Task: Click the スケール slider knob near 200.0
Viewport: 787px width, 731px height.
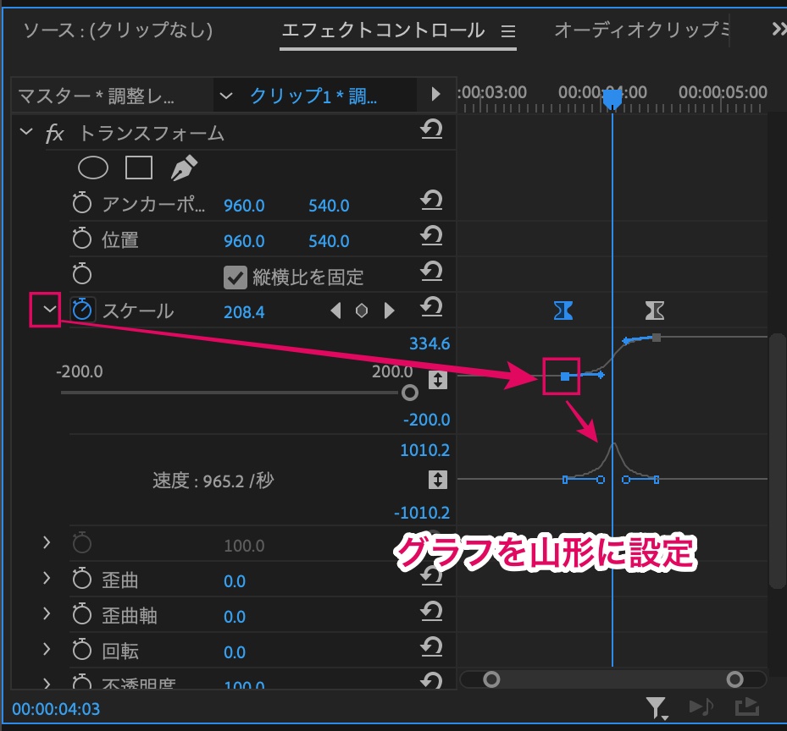Action: coord(409,393)
